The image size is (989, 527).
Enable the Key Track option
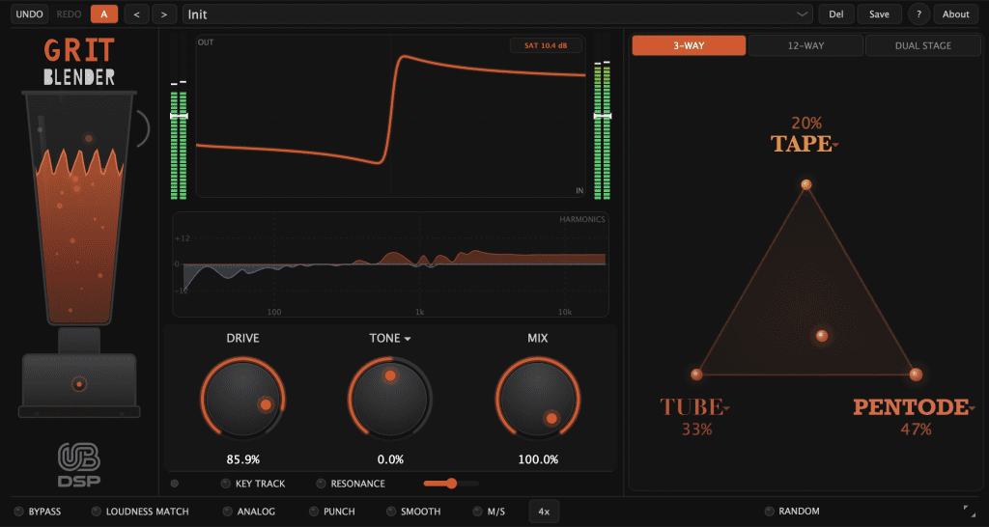pos(226,484)
